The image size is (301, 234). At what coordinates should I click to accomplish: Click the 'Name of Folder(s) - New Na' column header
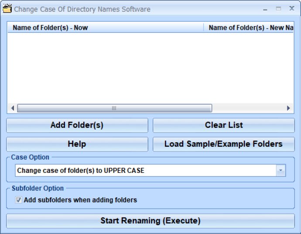click(249, 28)
